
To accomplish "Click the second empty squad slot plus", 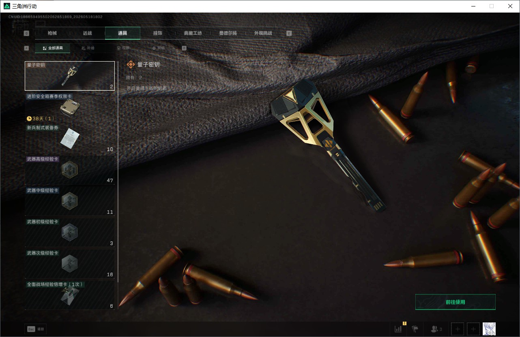I will pyautogui.click(x=473, y=329).
